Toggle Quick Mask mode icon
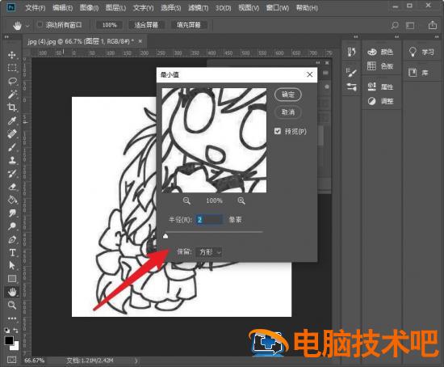Image resolution: width=444 pixels, height=367 pixels. [11, 360]
